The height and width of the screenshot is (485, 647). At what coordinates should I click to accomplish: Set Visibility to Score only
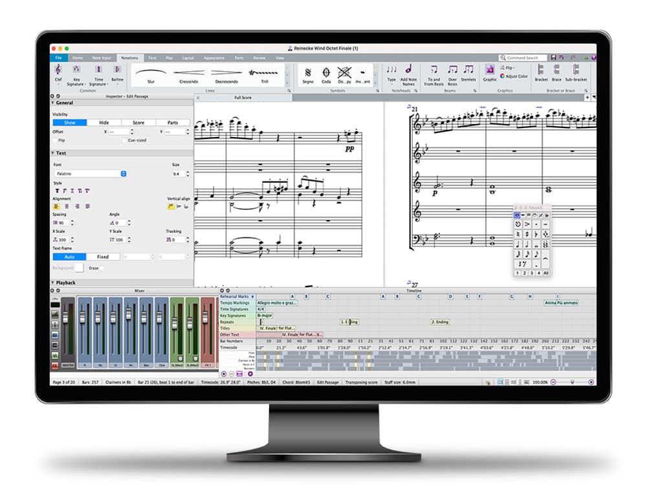[x=138, y=122]
